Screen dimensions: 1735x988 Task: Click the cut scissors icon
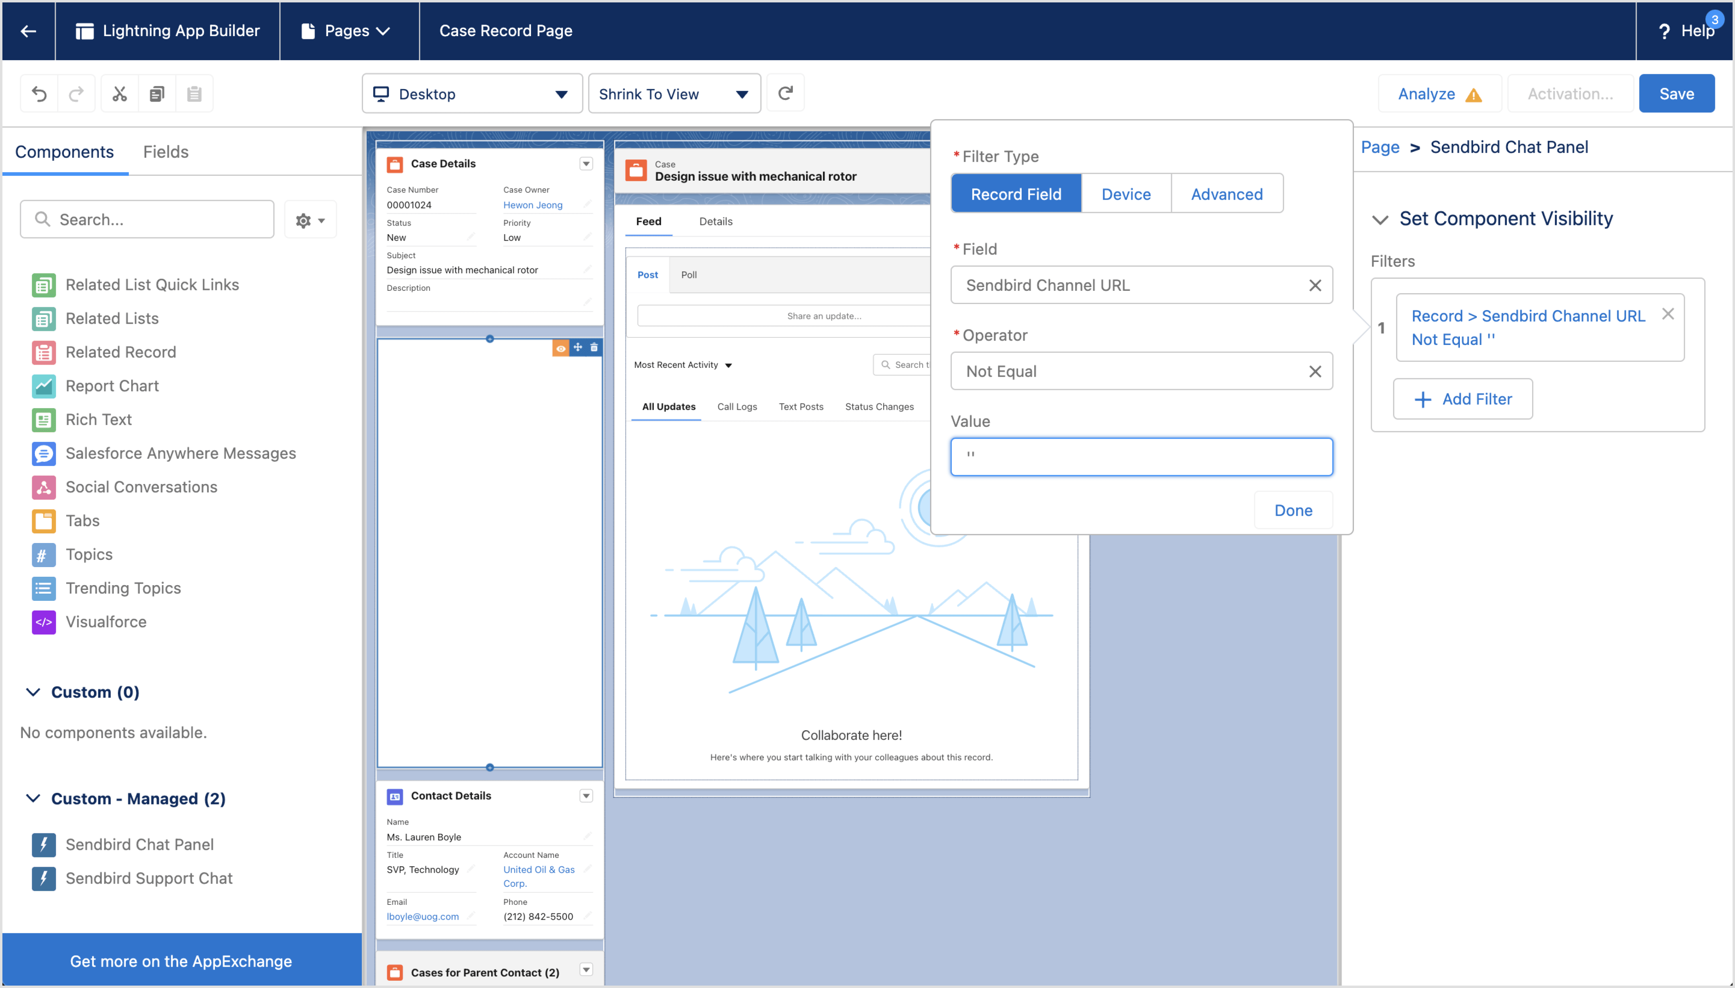119,94
